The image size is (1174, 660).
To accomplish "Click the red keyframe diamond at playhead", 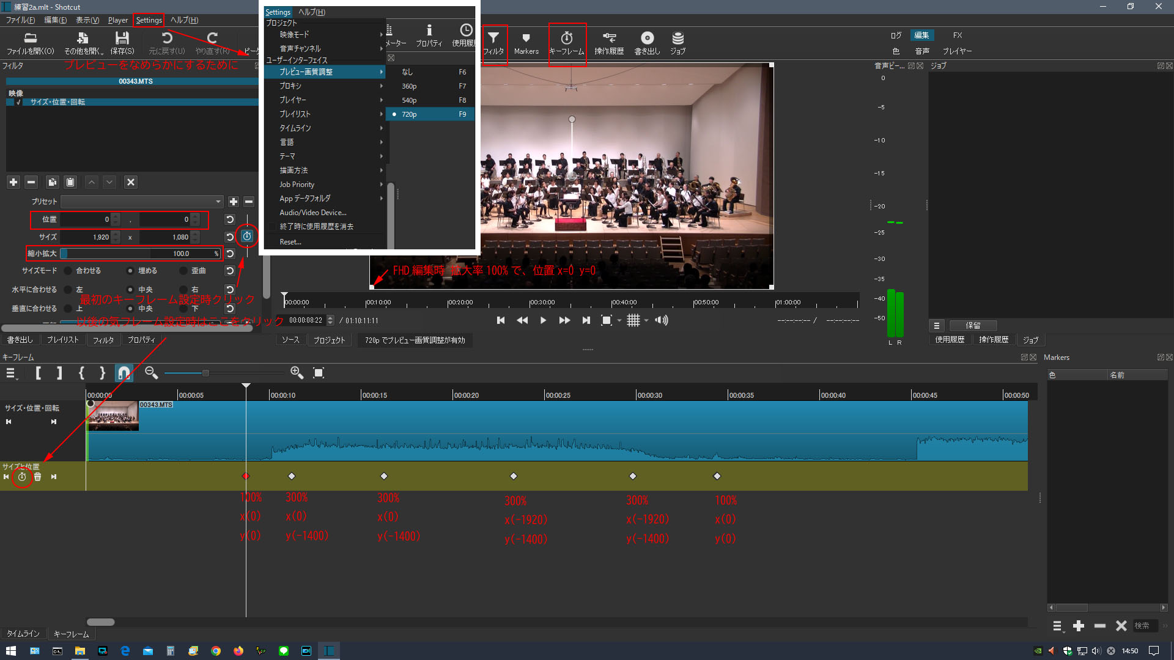I will point(246,476).
